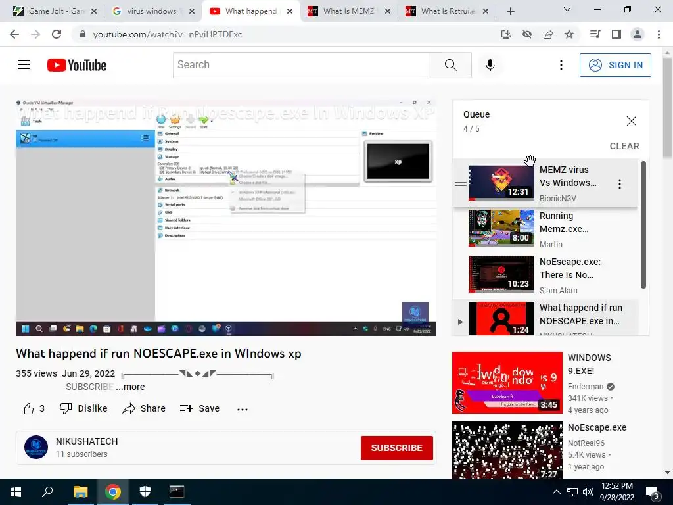Activate voice search microphone
The height and width of the screenshot is (505, 673).
(x=490, y=65)
